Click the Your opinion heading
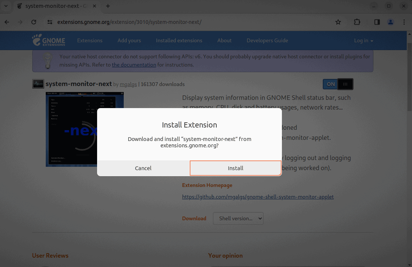 225,255
